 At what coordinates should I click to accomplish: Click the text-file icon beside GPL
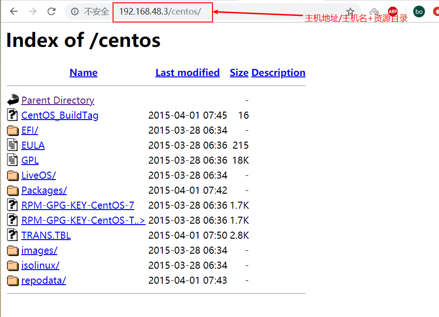pos(12,160)
